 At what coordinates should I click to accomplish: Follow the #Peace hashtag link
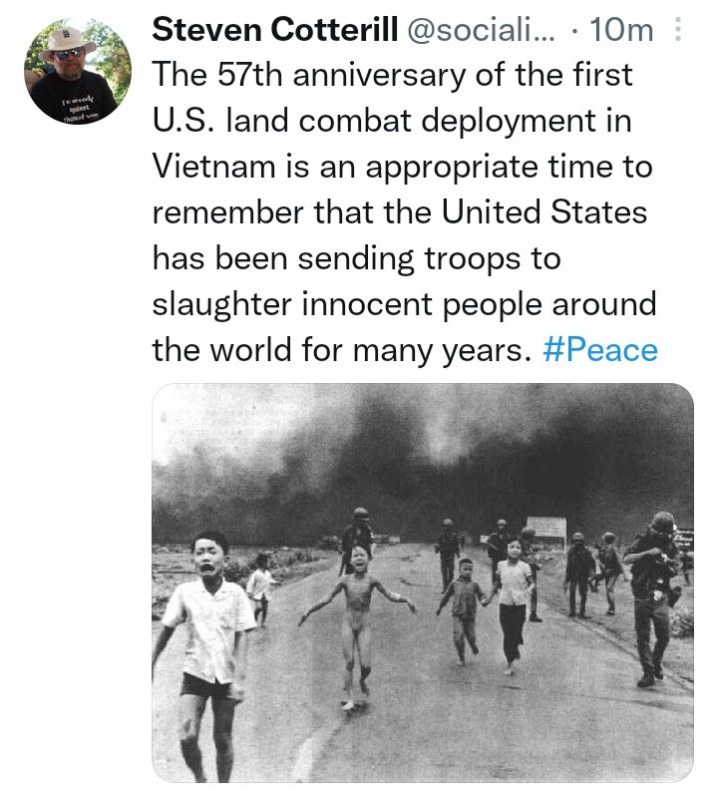pos(601,350)
